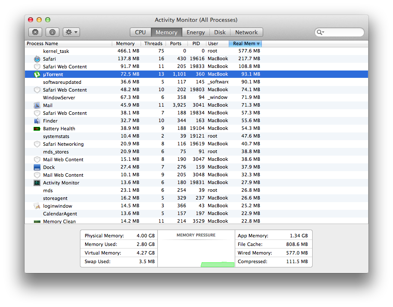Click File Cache 808.6 MB value

click(297, 244)
